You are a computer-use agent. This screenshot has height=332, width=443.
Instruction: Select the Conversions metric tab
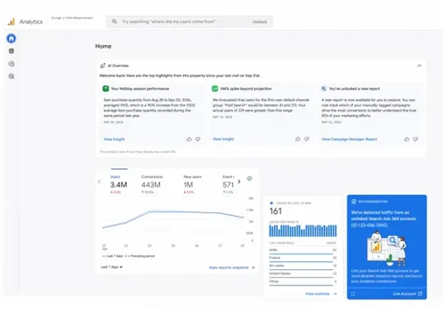coord(151,184)
